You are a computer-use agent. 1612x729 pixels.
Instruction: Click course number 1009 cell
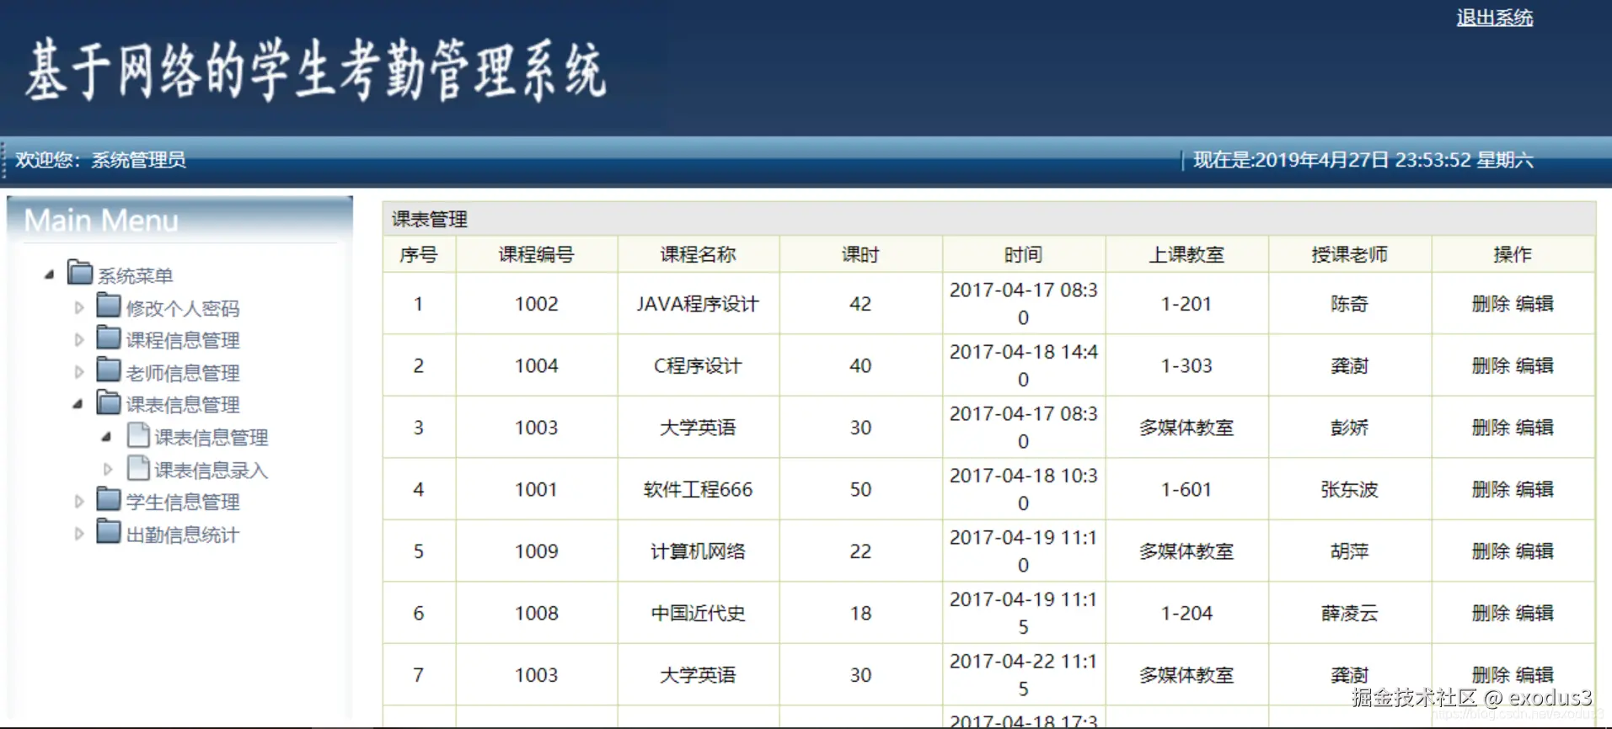(x=537, y=551)
